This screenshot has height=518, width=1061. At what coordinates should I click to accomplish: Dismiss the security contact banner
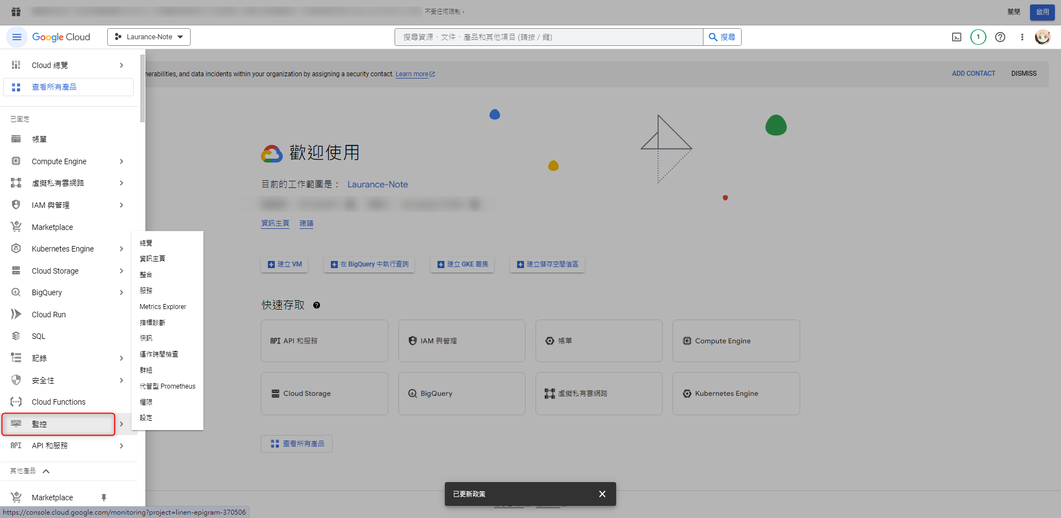(x=1024, y=74)
